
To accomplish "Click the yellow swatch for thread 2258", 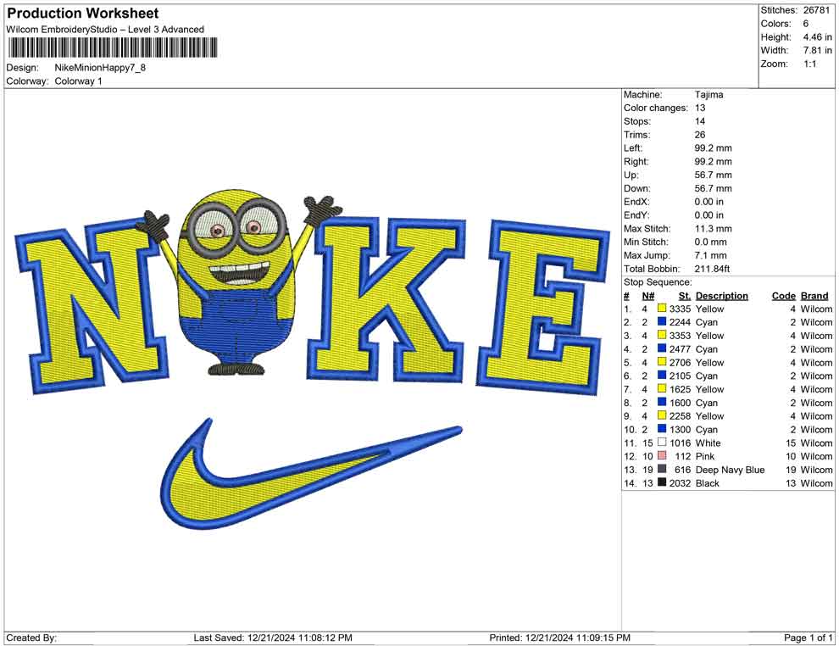I will coord(662,415).
